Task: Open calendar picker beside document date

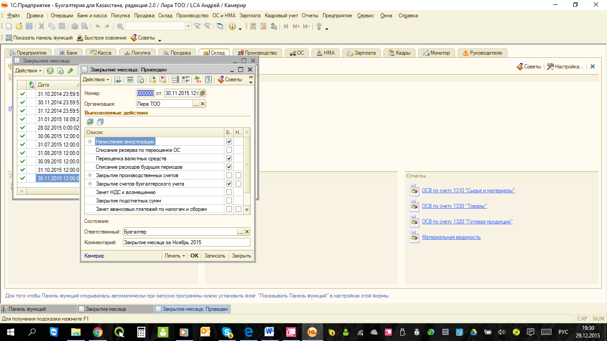Action: (203, 93)
